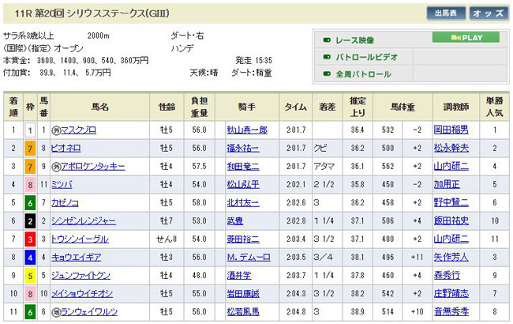Click the 外 mark icon beside アポロケンタッキー
This screenshot has width=513, height=324.
coord(56,166)
